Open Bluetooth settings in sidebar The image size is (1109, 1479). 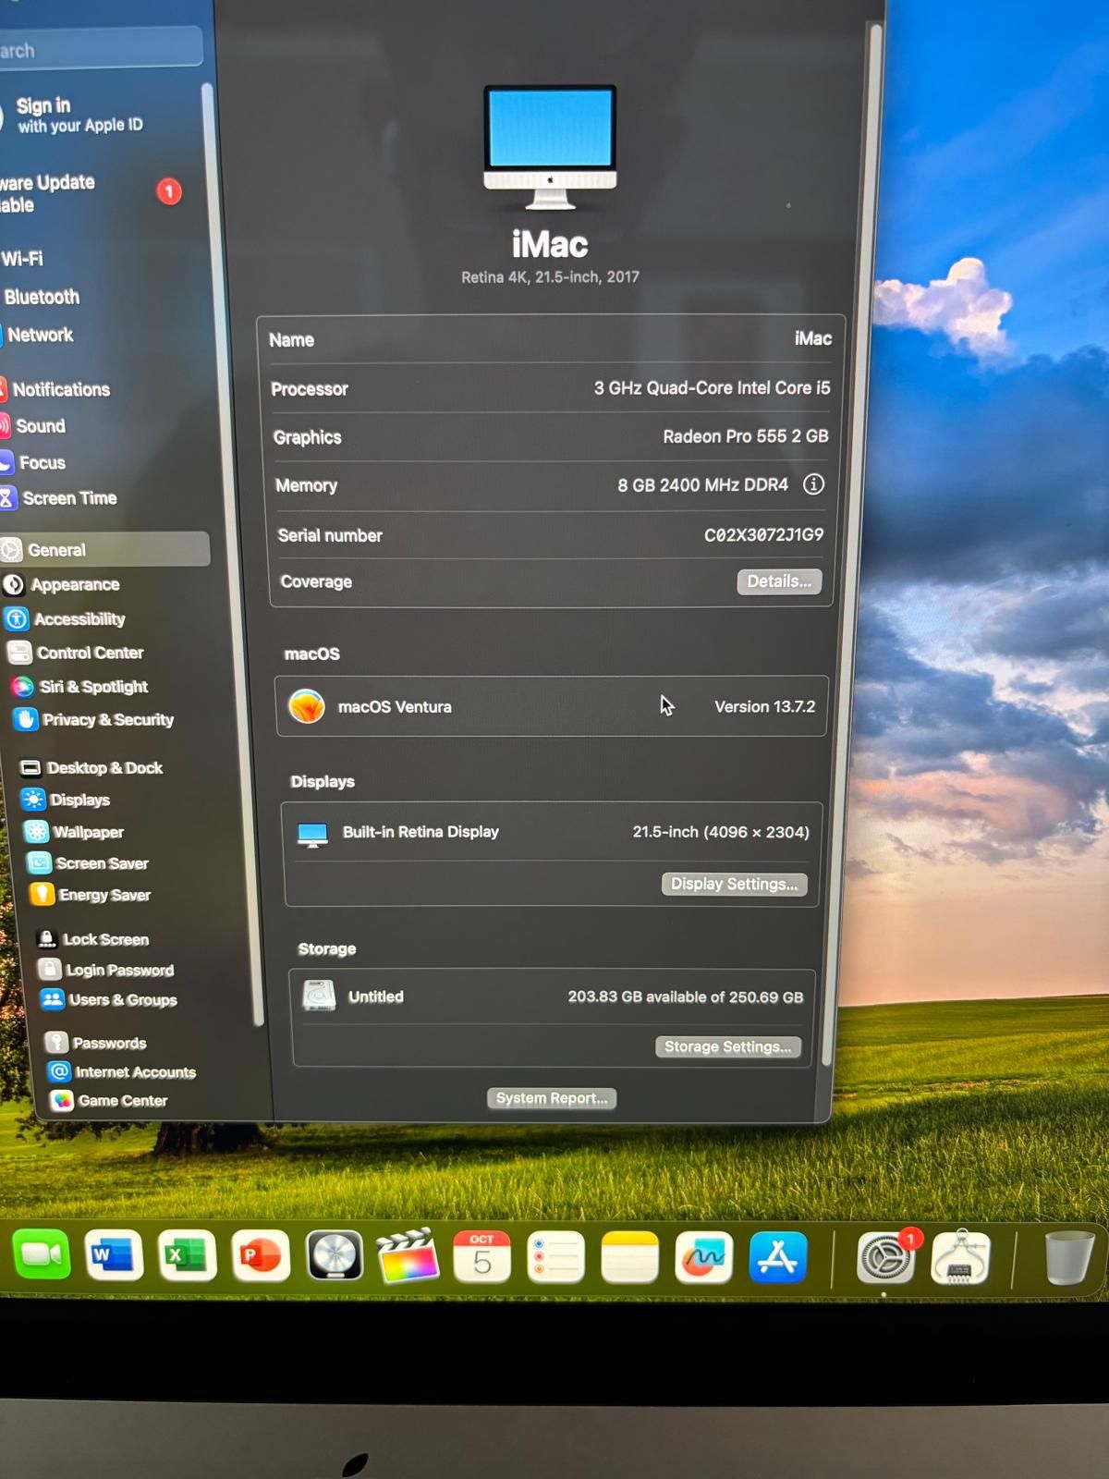coord(41,297)
